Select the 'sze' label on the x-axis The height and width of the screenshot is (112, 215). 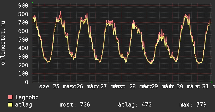(44, 86)
